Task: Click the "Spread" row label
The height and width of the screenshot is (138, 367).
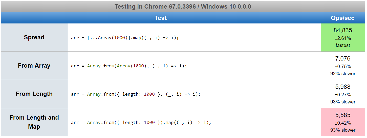Action: [34, 37]
